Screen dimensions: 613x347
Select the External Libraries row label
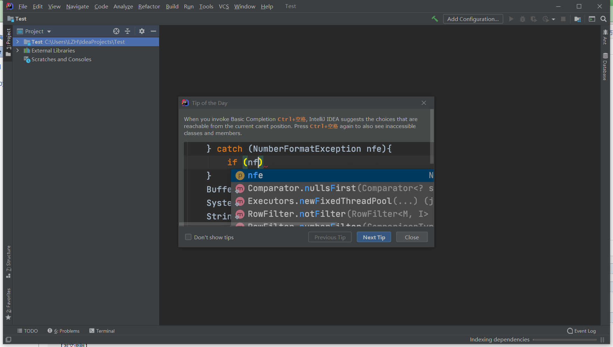pyautogui.click(x=53, y=51)
